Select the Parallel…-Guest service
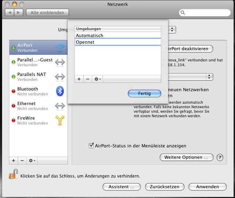The image size is (235, 198). pos(38,62)
